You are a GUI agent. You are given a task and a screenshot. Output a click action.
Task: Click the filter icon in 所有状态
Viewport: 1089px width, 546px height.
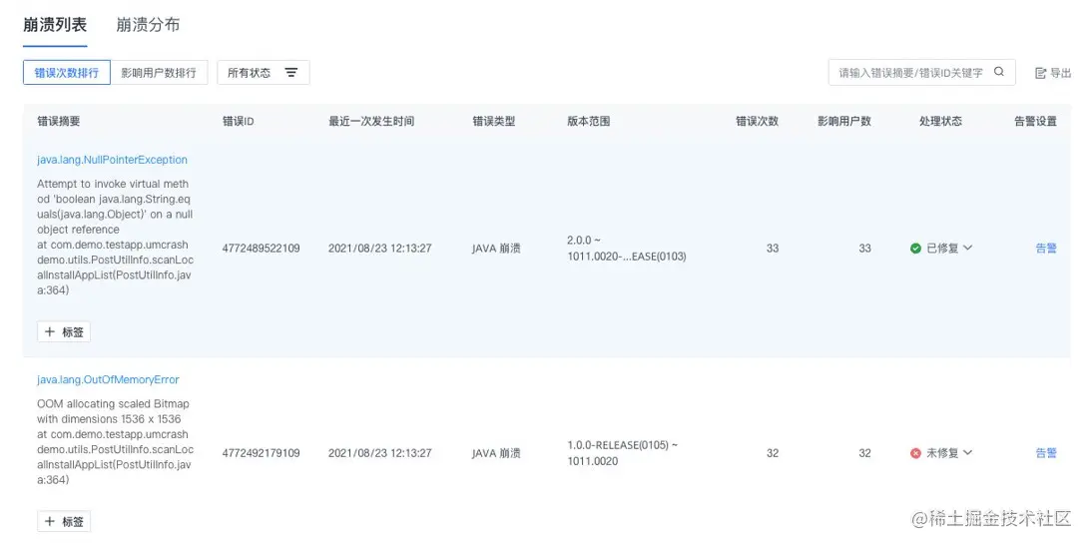point(291,72)
